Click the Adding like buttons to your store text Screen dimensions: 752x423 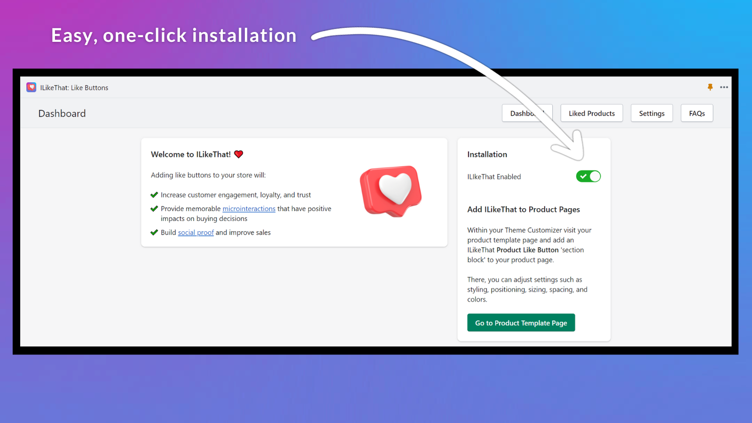coord(208,175)
